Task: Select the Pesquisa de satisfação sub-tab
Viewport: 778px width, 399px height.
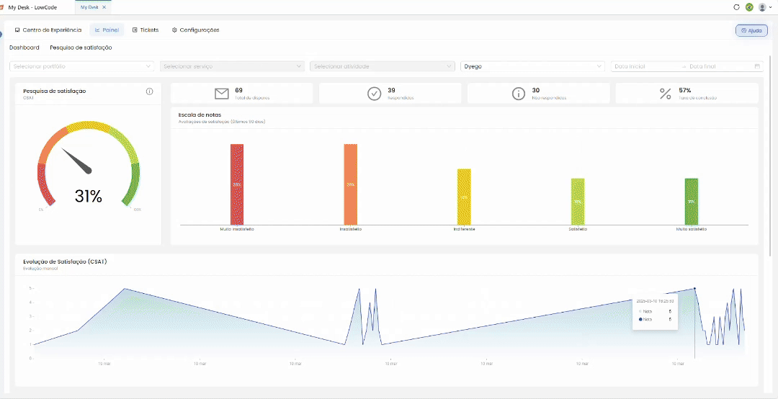Action: click(81, 48)
